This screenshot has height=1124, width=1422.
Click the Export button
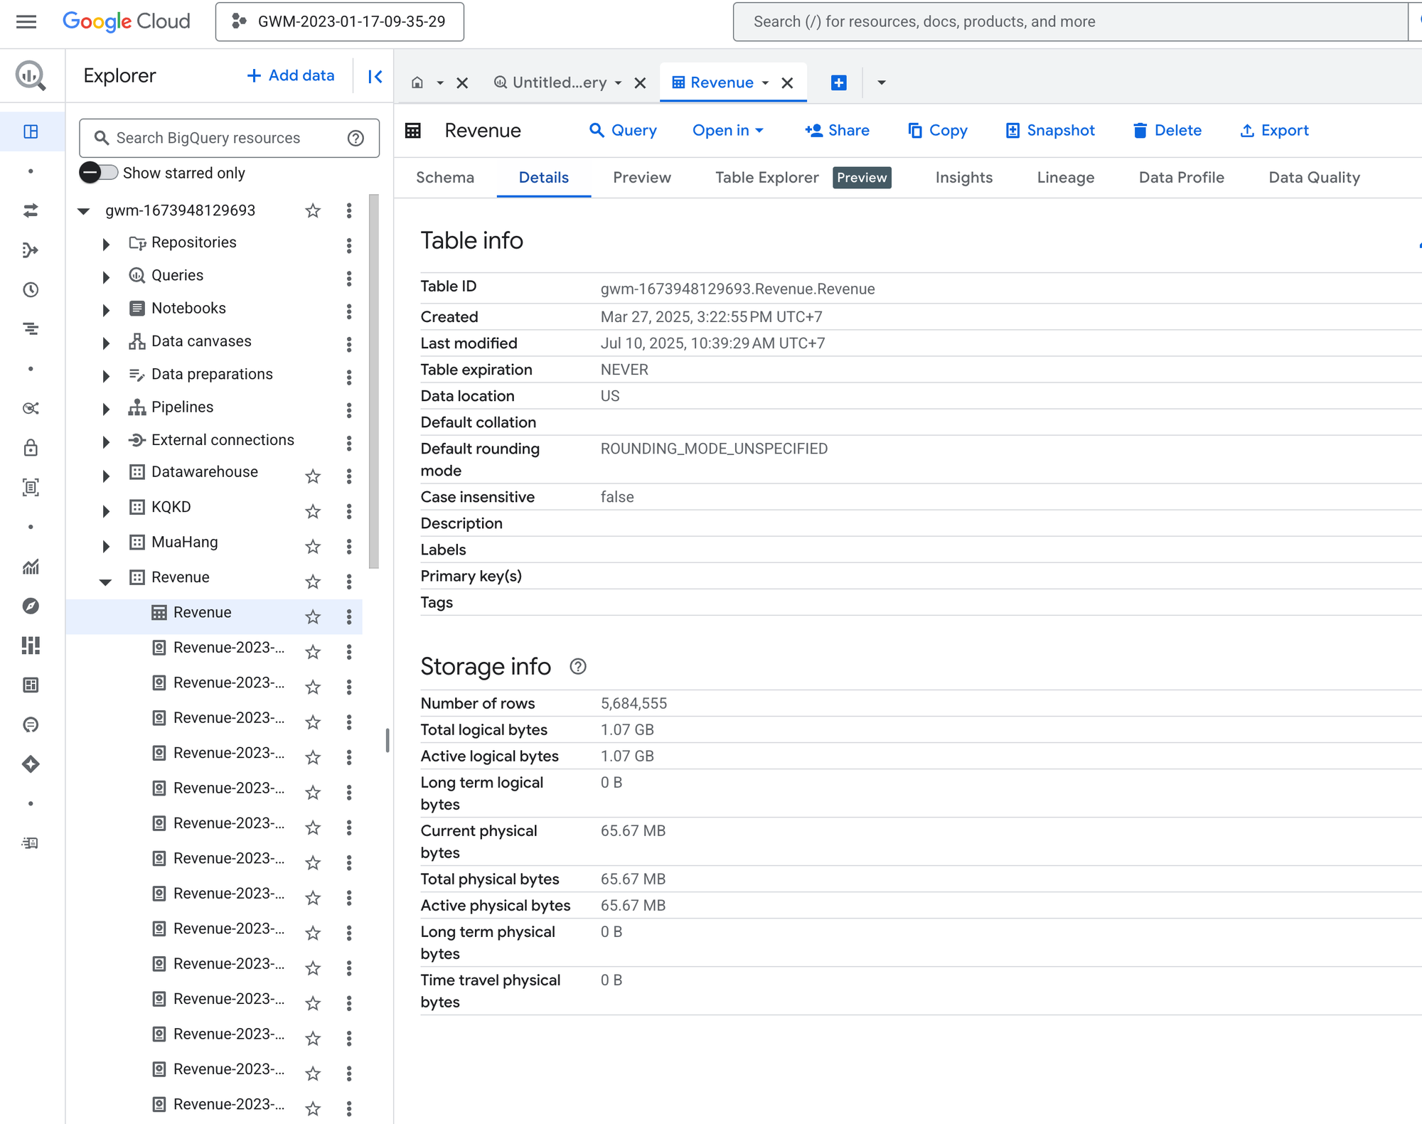[x=1274, y=130]
